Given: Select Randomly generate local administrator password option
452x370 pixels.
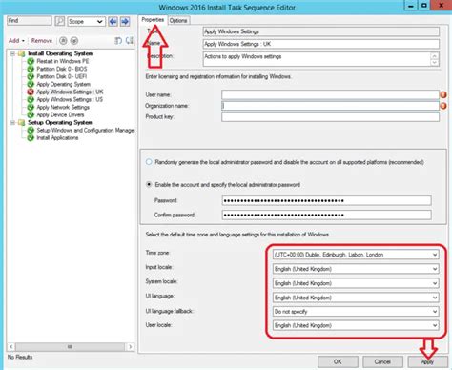Looking at the screenshot, I should pos(149,162).
